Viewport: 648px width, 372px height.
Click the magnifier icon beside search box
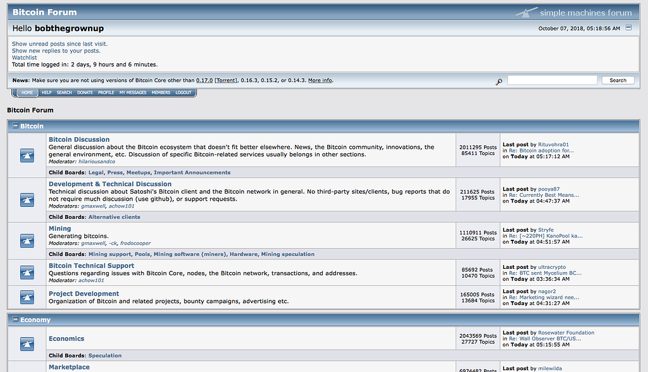pos(499,82)
